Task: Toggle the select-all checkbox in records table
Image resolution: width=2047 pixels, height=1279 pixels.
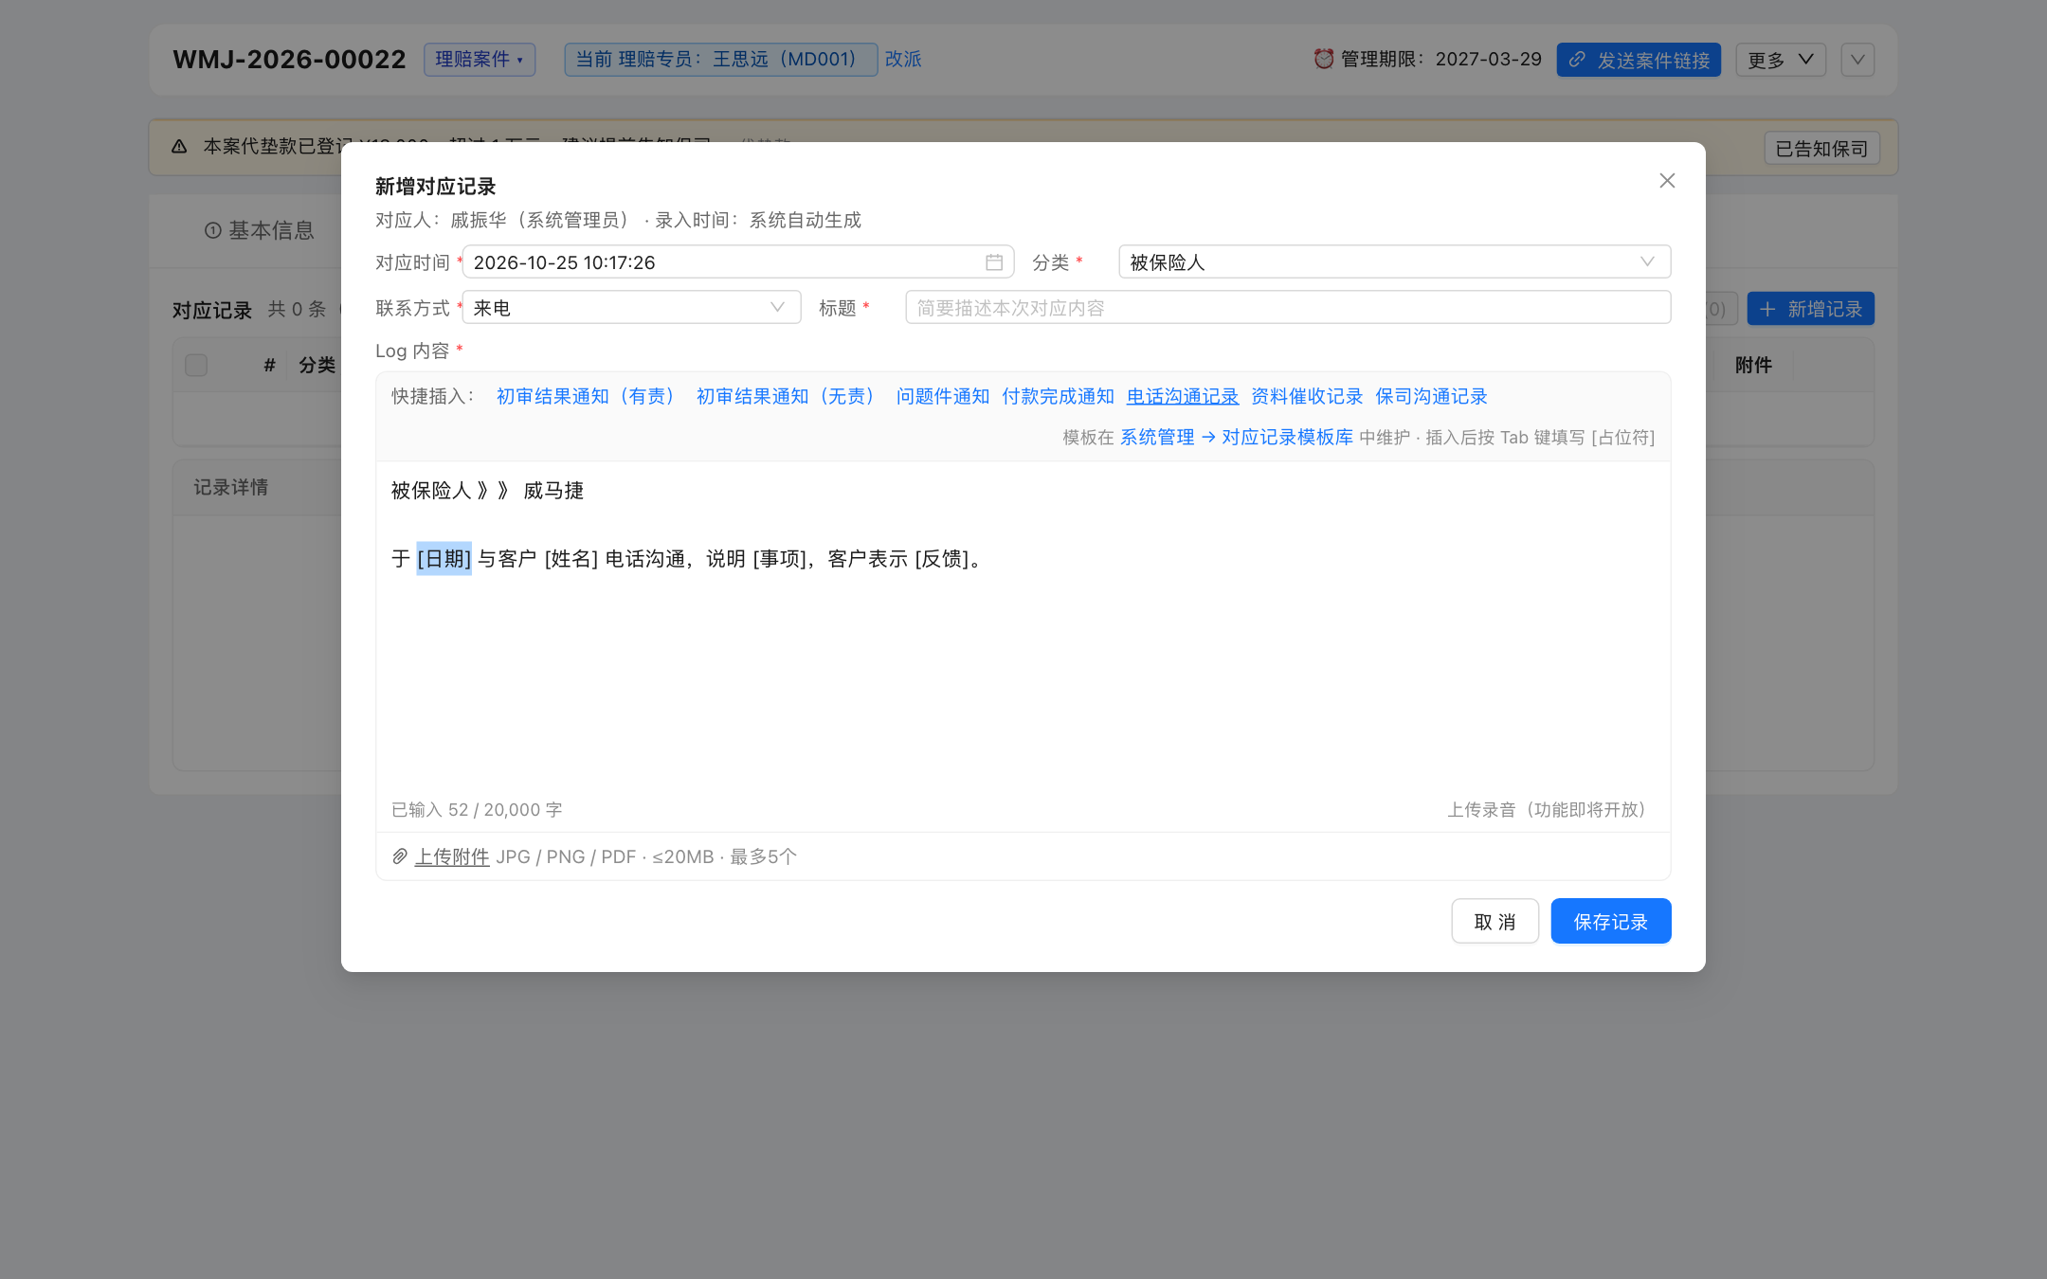Action: pyautogui.click(x=196, y=365)
